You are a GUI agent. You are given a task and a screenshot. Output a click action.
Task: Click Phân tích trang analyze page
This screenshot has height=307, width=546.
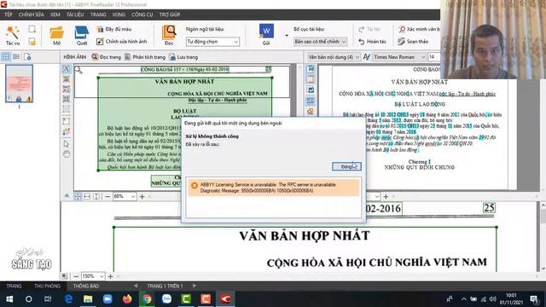[145, 57]
